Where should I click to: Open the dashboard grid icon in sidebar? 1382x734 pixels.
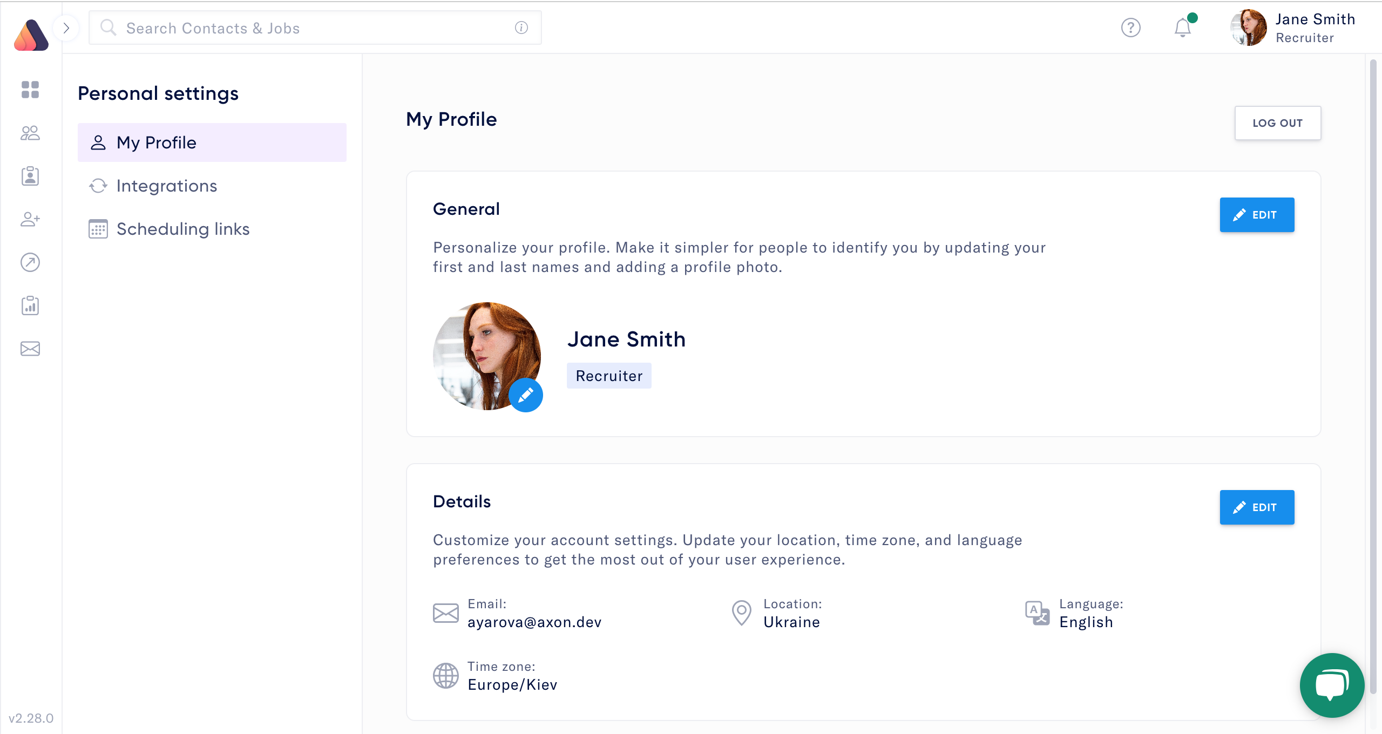point(30,90)
